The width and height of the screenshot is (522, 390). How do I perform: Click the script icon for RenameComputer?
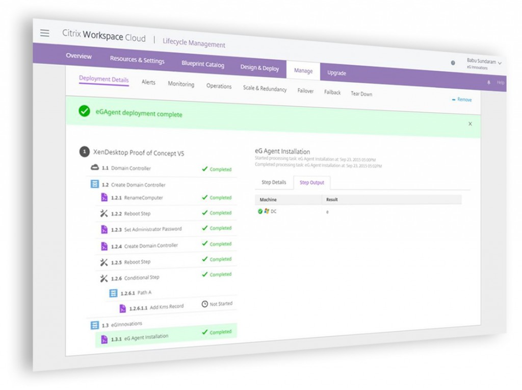coord(104,197)
